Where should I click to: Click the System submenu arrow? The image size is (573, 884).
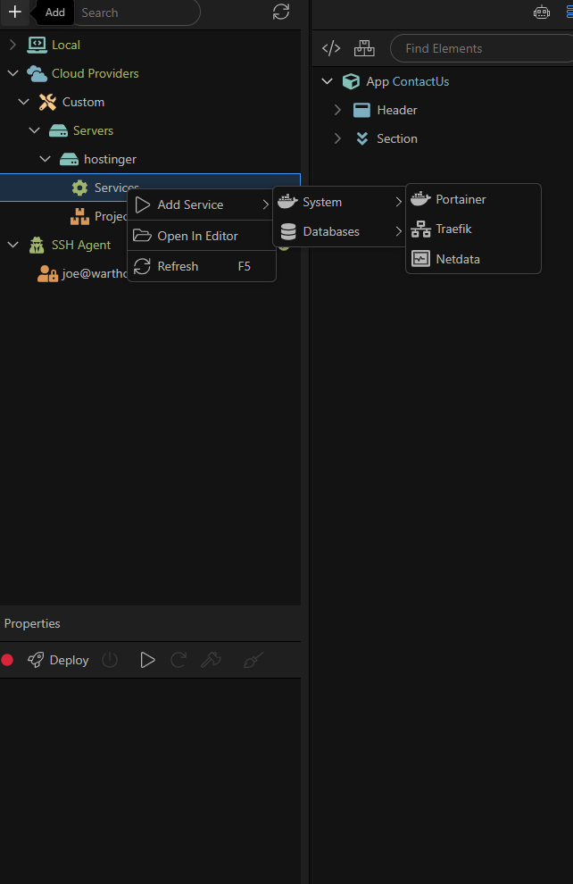coord(398,202)
